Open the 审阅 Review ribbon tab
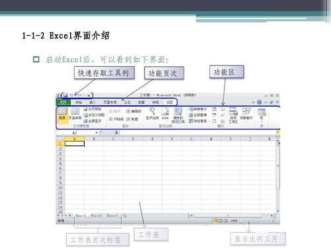This screenshot has width=331, height=248. (156, 103)
